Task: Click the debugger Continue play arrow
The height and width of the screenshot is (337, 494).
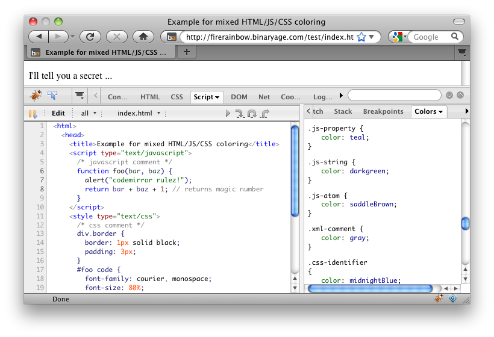Action: tap(228, 113)
